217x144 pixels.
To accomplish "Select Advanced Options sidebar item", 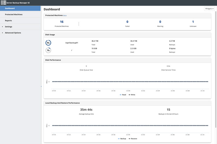I will (20, 33).
